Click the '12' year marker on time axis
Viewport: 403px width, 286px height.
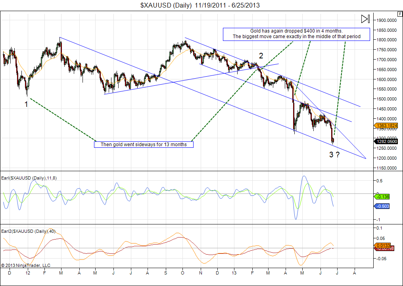click(x=27, y=274)
